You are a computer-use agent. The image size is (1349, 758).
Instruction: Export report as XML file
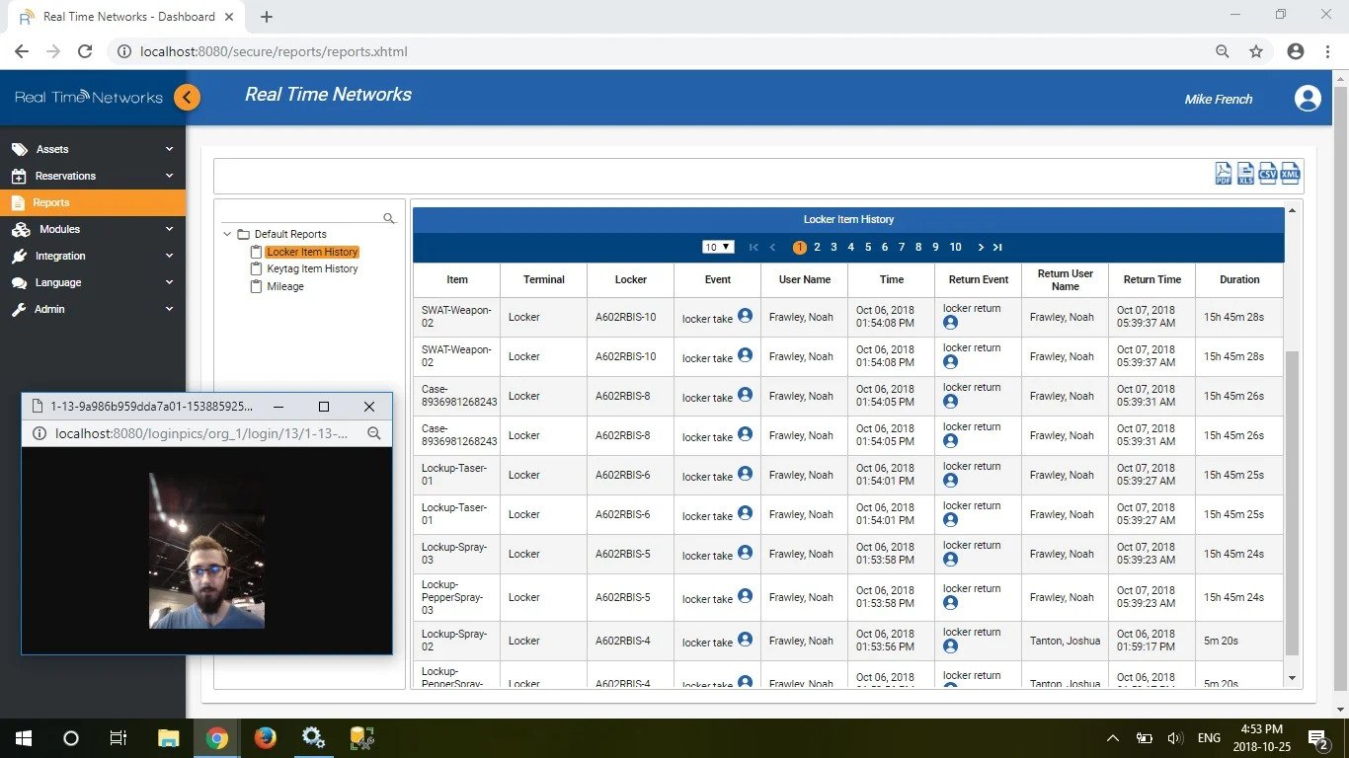[x=1291, y=174]
